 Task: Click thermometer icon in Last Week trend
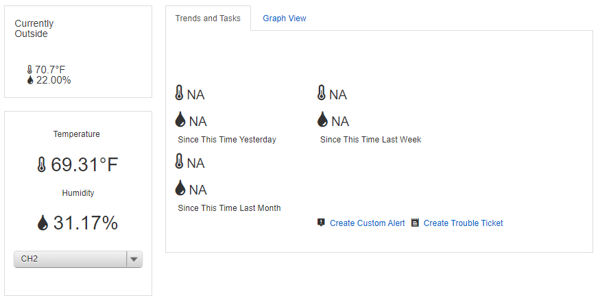click(x=322, y=93)
